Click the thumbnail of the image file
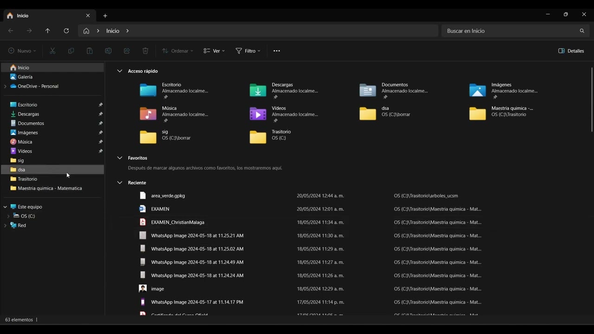The height and width of the screenshot is (334, 594). click(143, 289)
